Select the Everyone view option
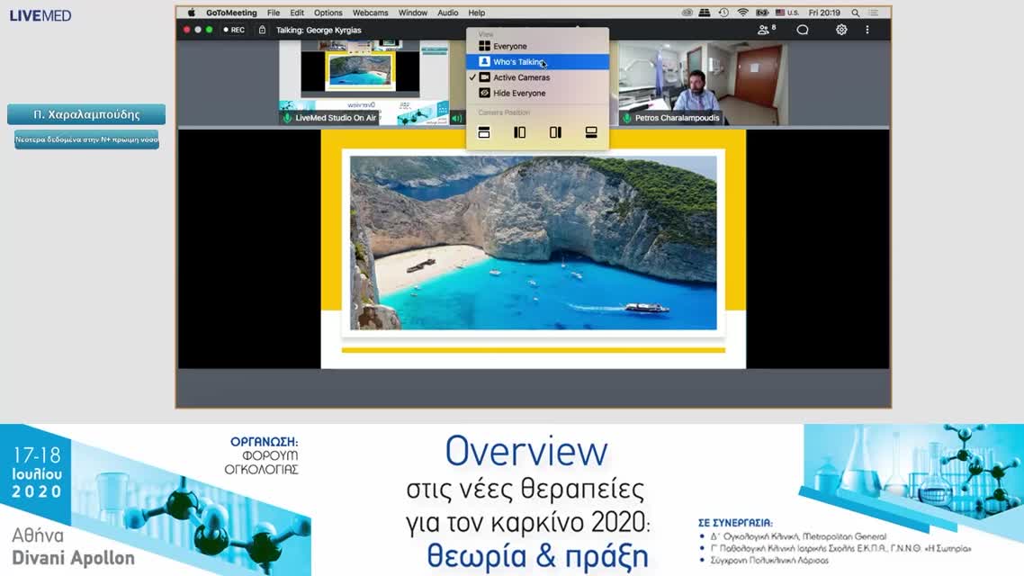Screen dimensions: 1024x576 509,46
